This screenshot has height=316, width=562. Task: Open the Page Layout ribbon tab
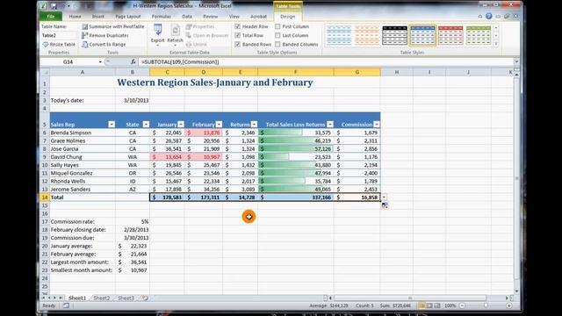click(x=128, y=17)
